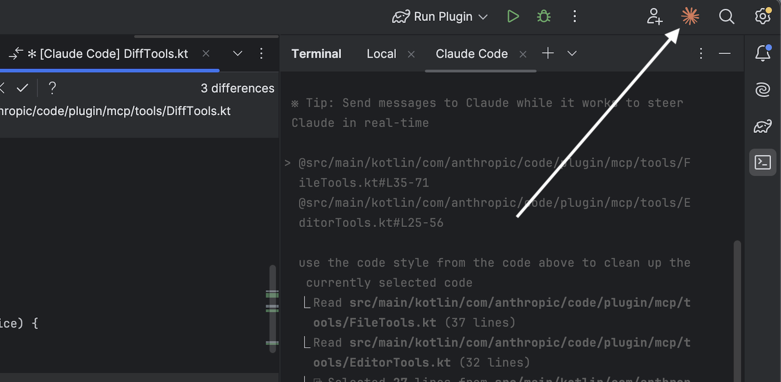Open the AI assistant spiral icon

pyautogui.click(x=763, y=90)
